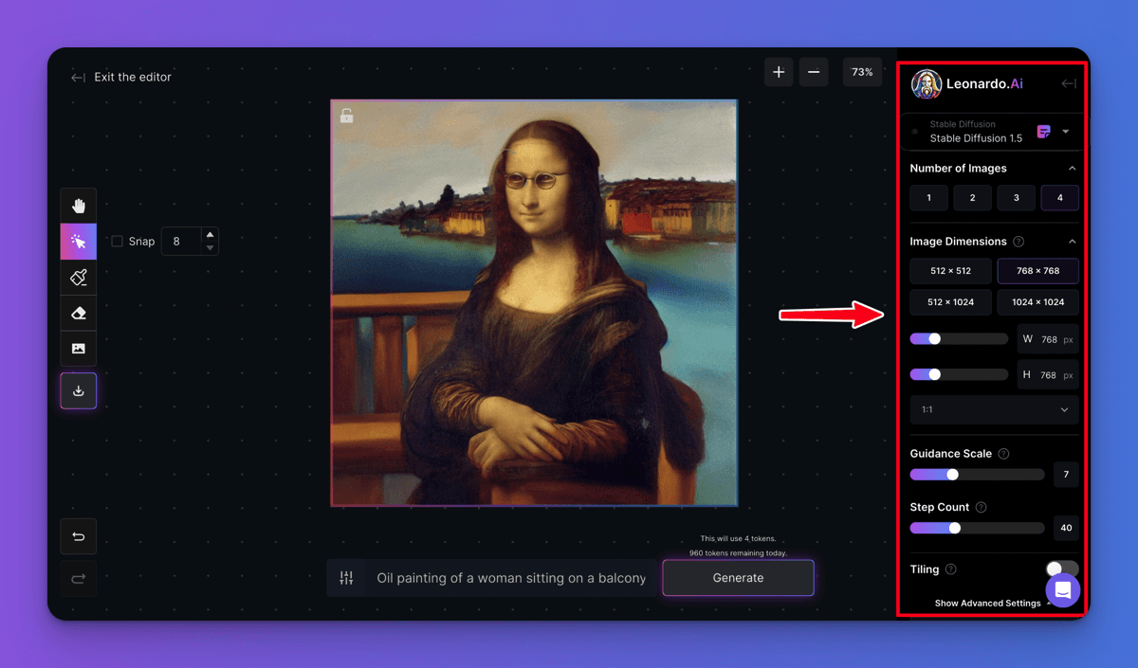1138x668 pixels.
Task: Adjust the width slider
Action: (x=959, y=338)
